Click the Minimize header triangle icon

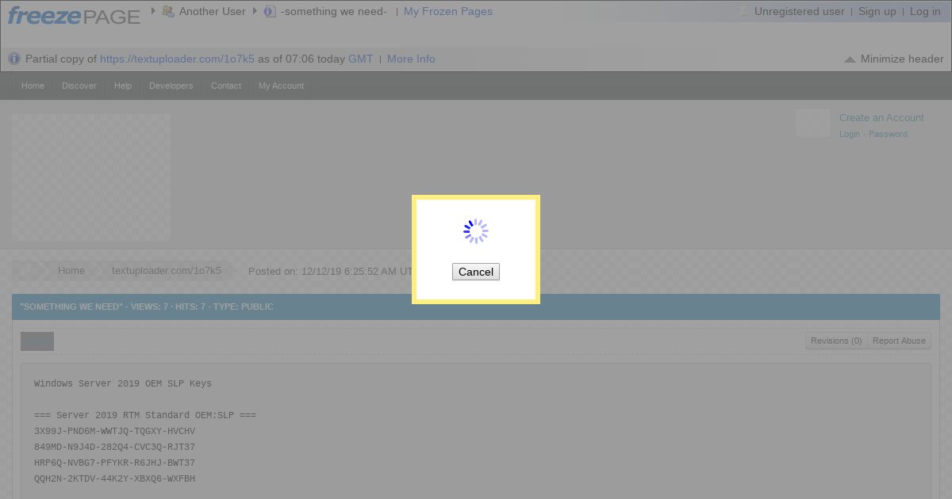850,59
